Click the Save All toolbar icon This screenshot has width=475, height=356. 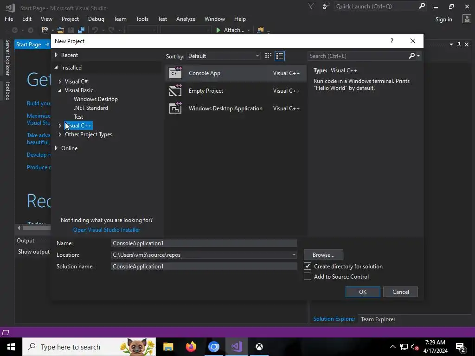click(81, 30)
